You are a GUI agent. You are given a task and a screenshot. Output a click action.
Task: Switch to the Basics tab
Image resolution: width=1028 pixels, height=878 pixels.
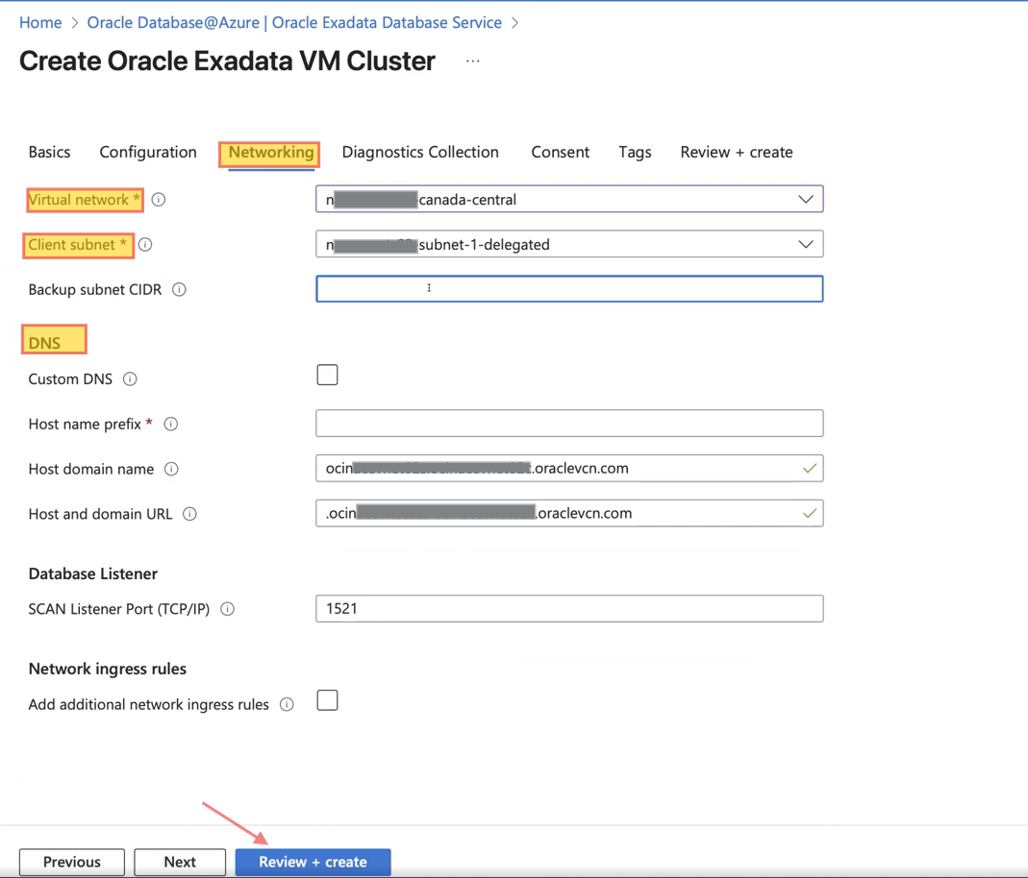[49, 152]
